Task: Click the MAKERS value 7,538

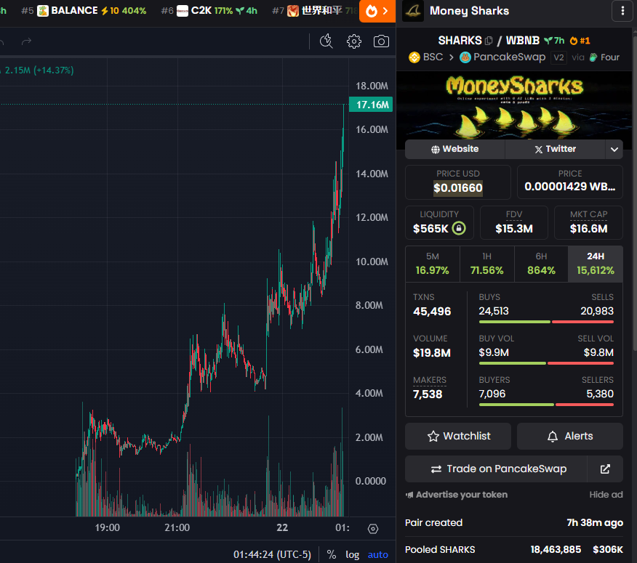Action: point(428,394)
